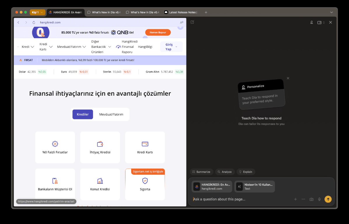Dismiss the Personalize suggestion card

[288, 78]
